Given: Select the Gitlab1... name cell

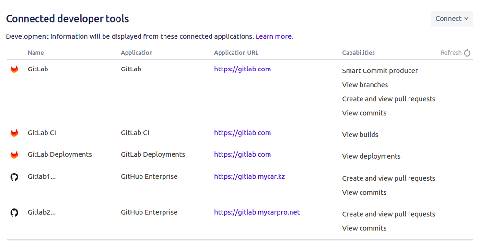Looking at the screenshot, I should tap(42, 176).
